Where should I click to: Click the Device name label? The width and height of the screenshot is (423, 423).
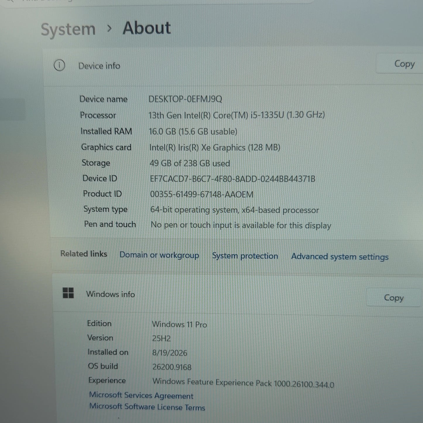coord(103,99)
